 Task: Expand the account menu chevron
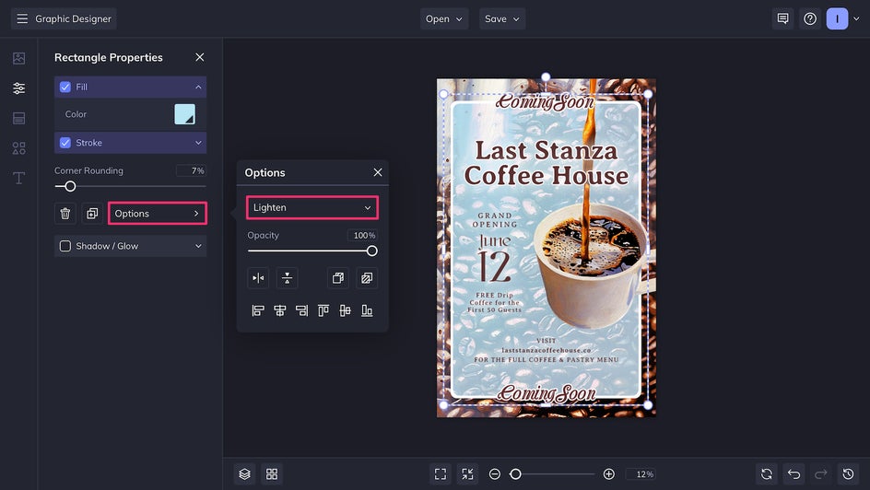(x=857, y=18)
